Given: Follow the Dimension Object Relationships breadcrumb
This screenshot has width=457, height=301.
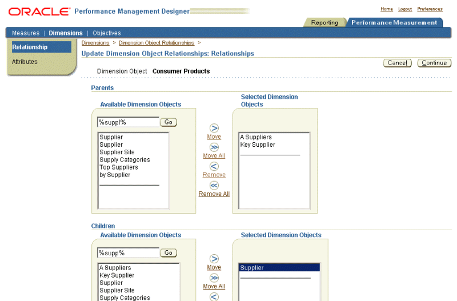Looking at the screenshot, I should point(157,43).
